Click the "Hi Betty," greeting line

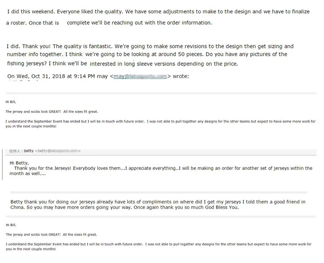19,162
